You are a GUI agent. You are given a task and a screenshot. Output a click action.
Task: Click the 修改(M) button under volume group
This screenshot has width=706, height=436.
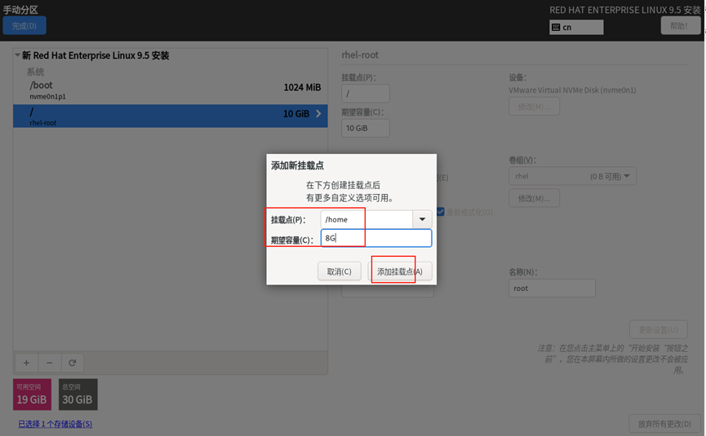pyautogui.click(x=534, y=198)
